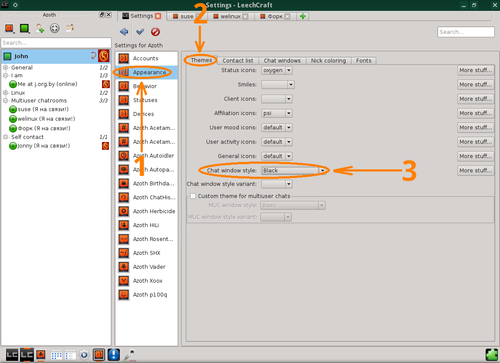The image size is (500, 363).
Task: Click John's avatar icon
Action: (x=104, y=56)
